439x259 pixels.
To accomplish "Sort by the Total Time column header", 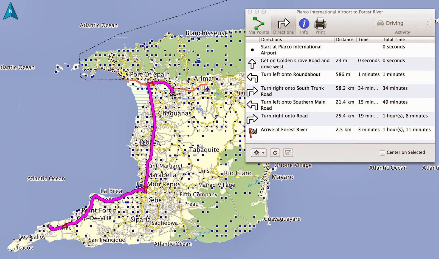I will (394, 39).
